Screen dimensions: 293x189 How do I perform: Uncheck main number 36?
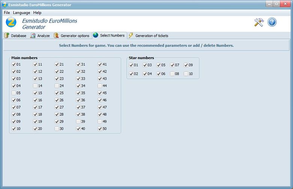[x=78, y=100]
